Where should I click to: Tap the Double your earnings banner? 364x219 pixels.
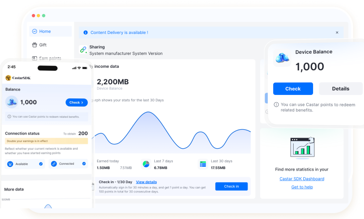click(47, 141)
